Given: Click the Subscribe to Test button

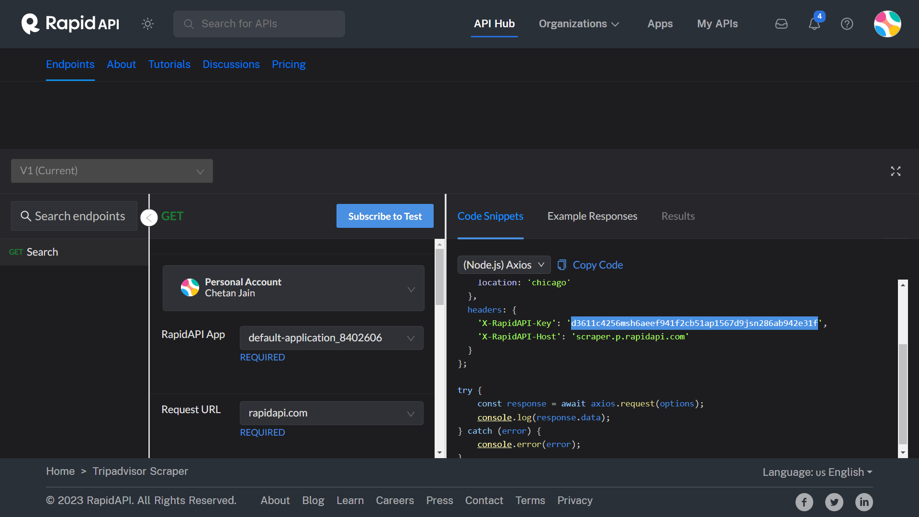Looking at the screenshot, I should tap(384, 216).
